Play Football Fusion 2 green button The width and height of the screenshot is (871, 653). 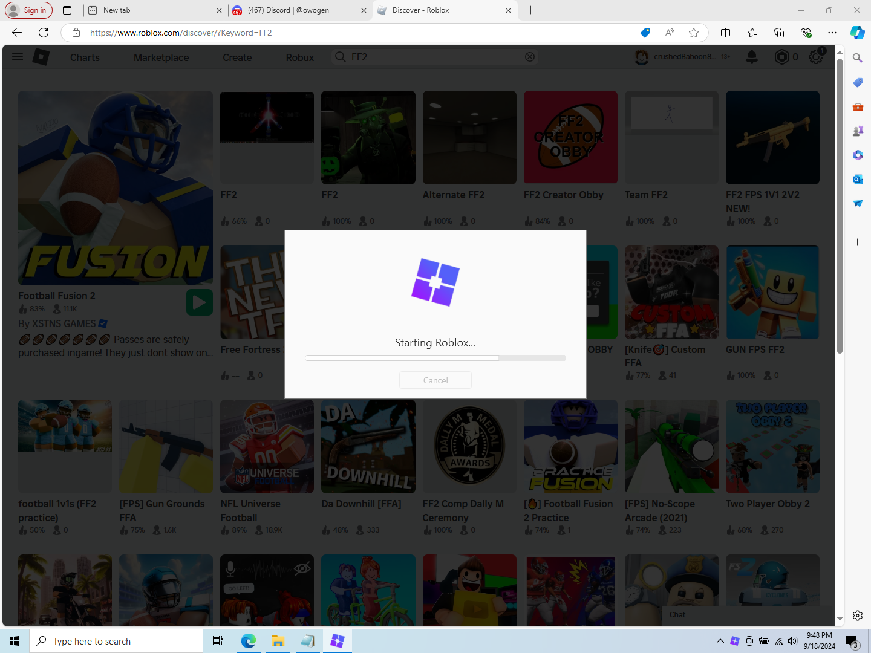200,302
